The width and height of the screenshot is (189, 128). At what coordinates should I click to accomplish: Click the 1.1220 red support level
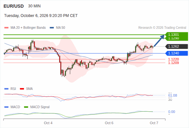(173, 59)
